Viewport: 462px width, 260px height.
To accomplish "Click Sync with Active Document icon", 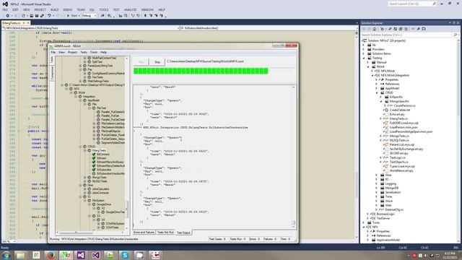I will (390, 29).
